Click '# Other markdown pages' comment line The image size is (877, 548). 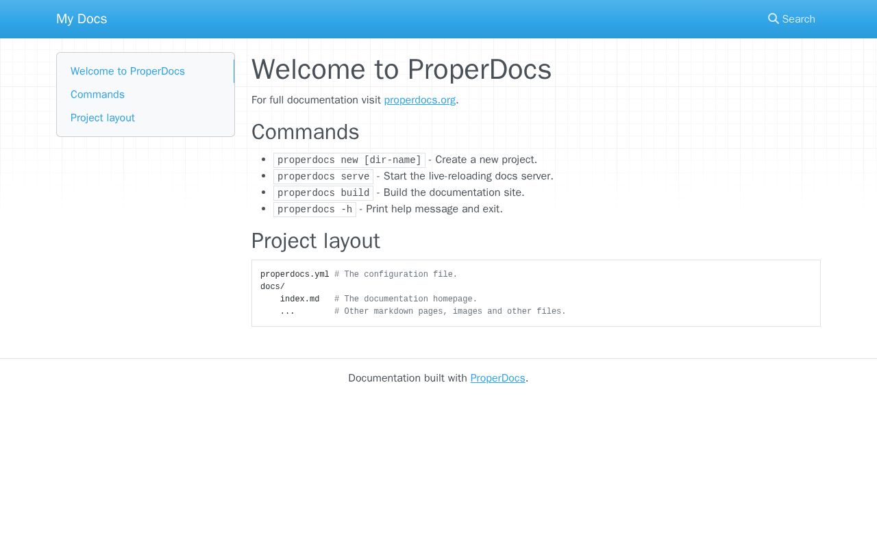[x=450, y=312]
